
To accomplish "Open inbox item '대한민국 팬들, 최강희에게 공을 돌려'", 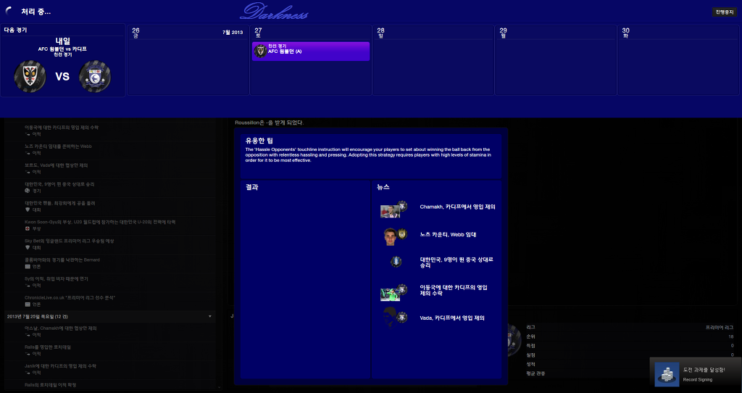I will tap(110, 207).
